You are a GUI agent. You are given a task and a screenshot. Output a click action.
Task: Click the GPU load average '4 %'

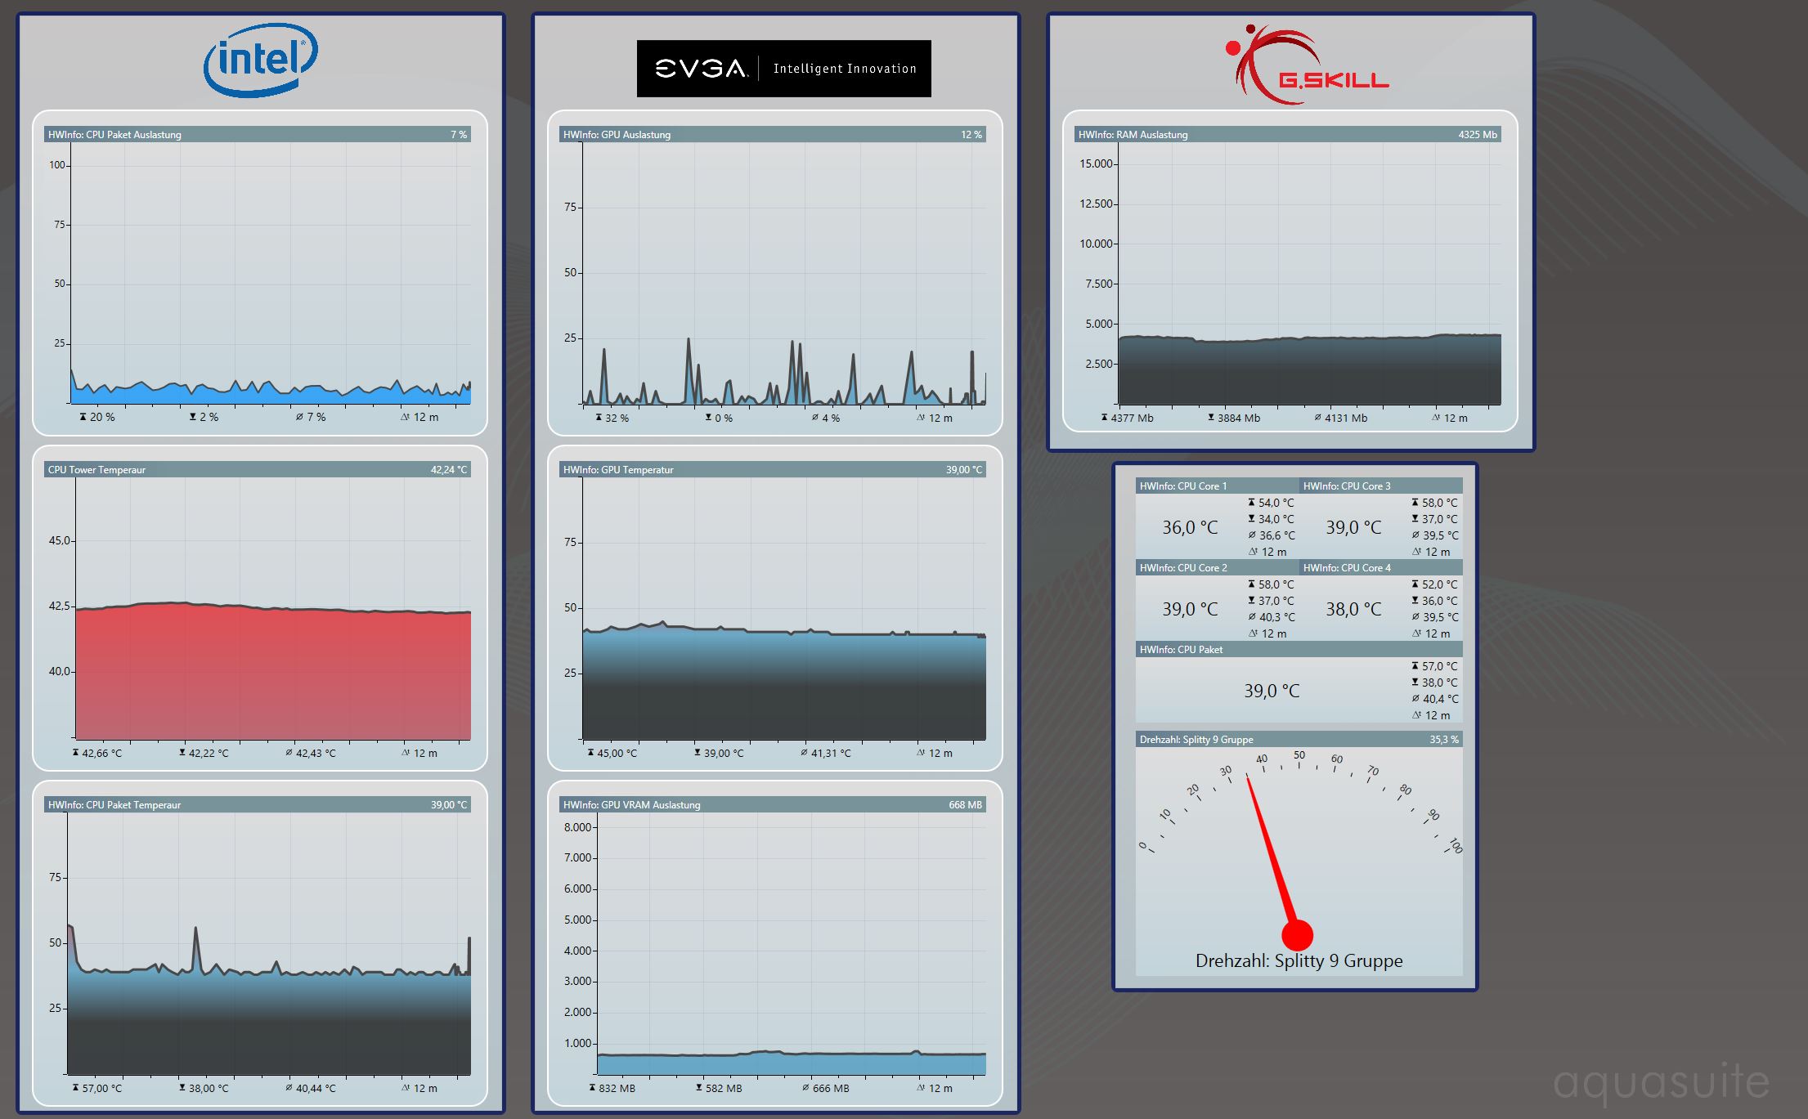pos(830,418)
